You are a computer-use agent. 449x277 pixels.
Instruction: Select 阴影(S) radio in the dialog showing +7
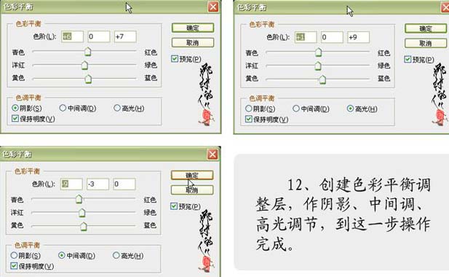pos(15,108)
